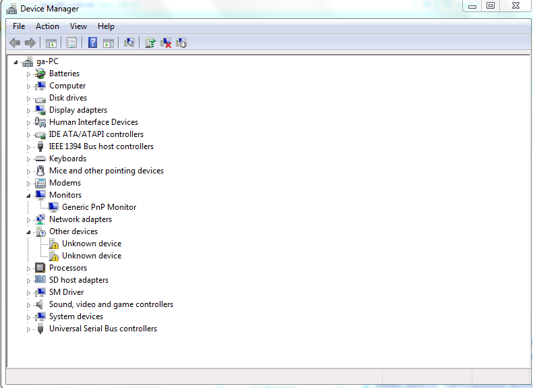The width and height of the screenshot is (533, 388).
Task: Select the Other devices label
Action: pyautogui.click(x=73, y=231)
